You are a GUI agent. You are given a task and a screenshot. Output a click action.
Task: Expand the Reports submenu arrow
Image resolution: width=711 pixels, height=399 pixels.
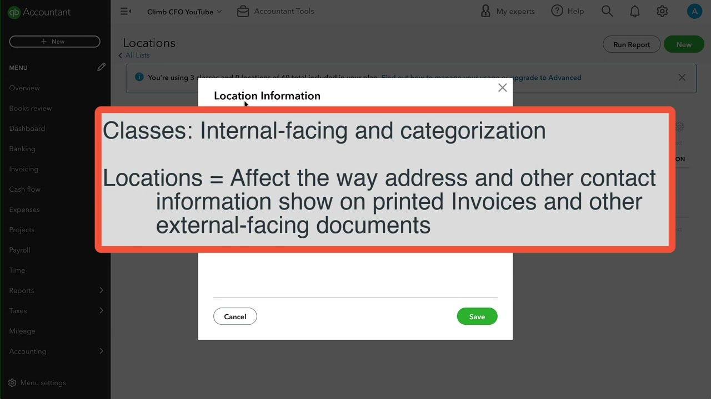pyautogui.click(x=101, y=290)
